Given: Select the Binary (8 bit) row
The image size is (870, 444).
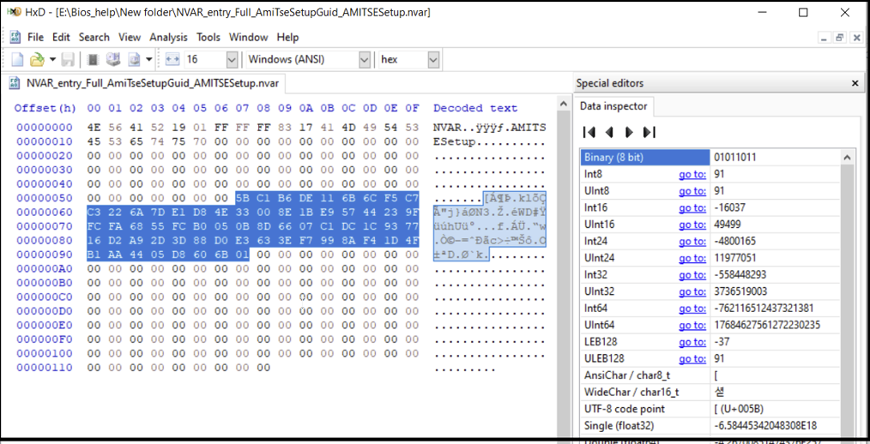Looking at the screenshot, I should click(710, 158).
